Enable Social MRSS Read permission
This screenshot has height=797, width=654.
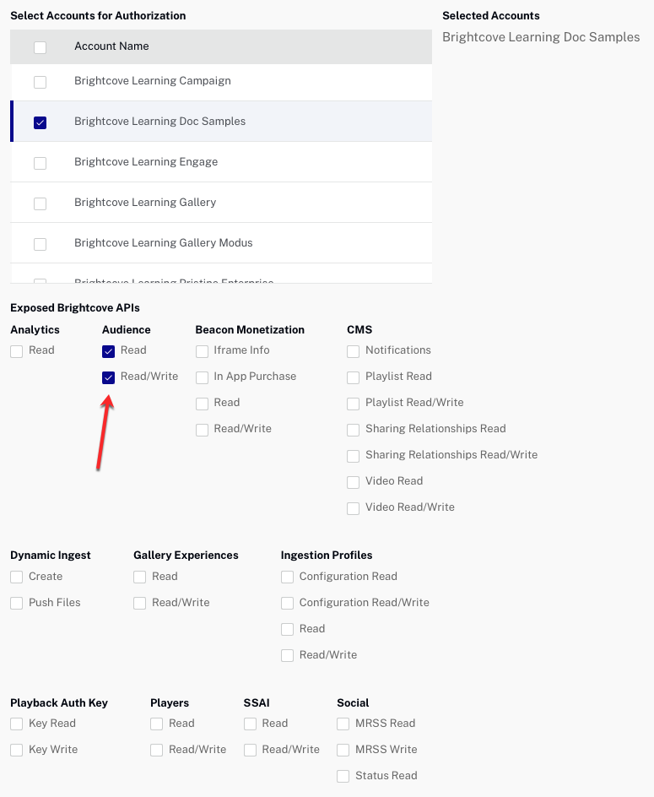[x=343, y=724]
